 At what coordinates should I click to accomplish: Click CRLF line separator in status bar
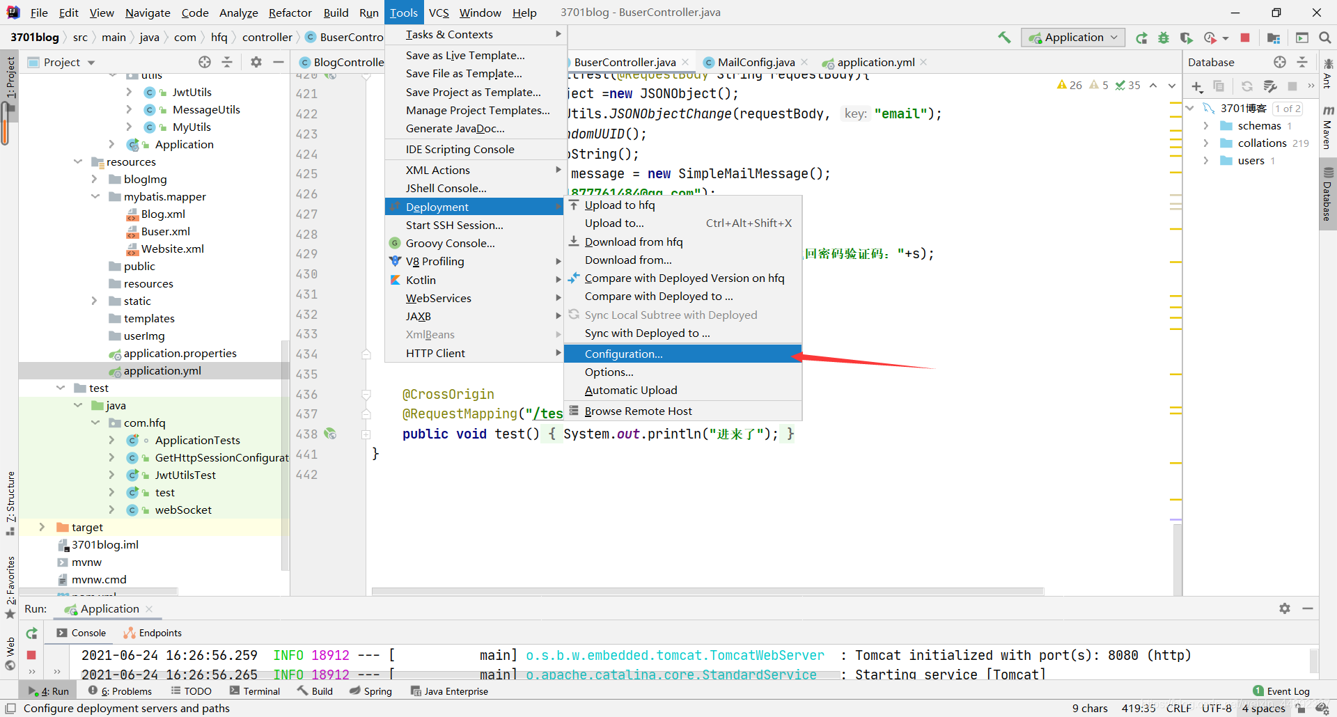pyautogui.click(x=1179, y=708)
